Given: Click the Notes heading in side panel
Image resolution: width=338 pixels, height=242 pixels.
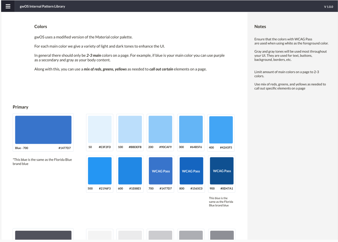Looking at the screenshot, I should click(260, 27).
